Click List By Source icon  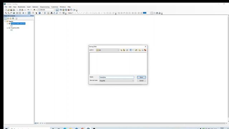pyautogui.click(x=8, y=19)
